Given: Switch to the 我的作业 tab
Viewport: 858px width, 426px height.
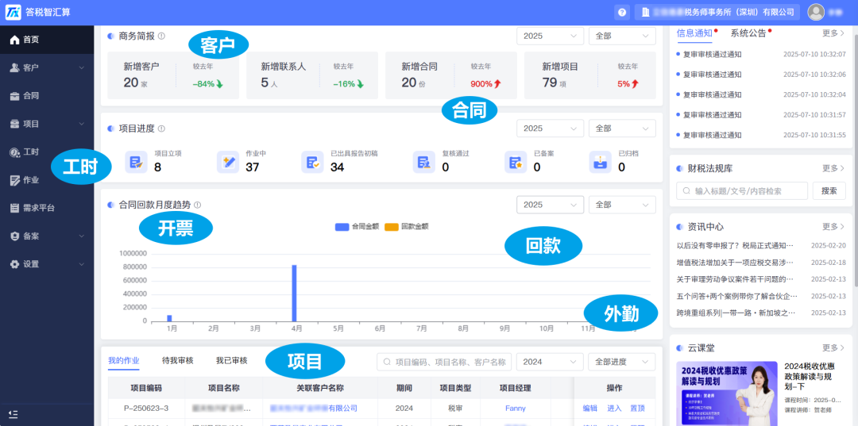Looking at the screenshot, I should (x=124, y=360).
